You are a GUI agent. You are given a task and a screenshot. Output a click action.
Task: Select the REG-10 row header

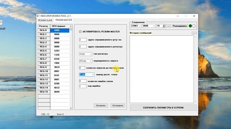tap(44, 71)
